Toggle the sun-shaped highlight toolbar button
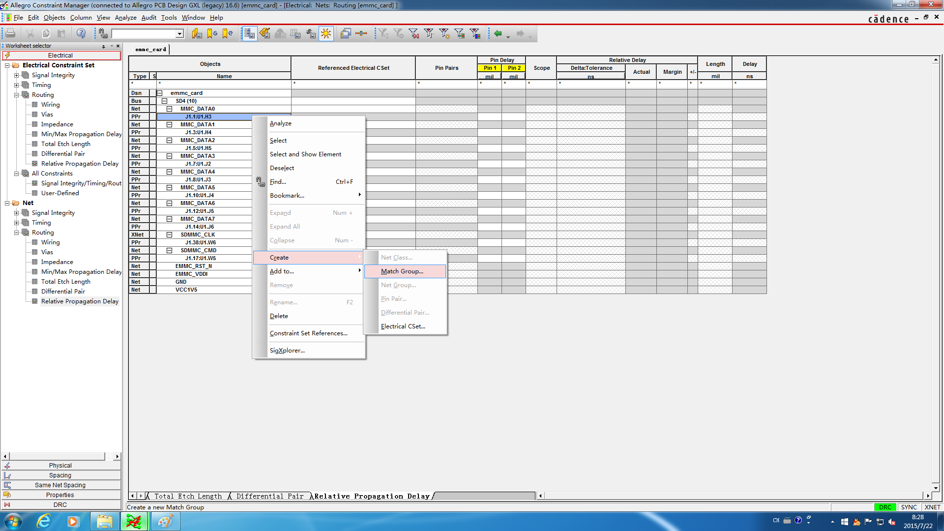This screenshot has height=531, width=944. coord(326,33)
